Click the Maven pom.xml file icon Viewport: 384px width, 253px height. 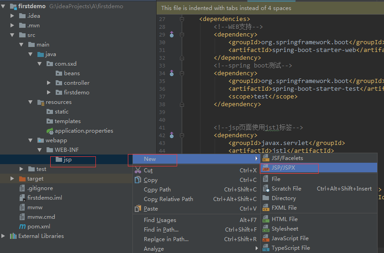pos(22,227)
